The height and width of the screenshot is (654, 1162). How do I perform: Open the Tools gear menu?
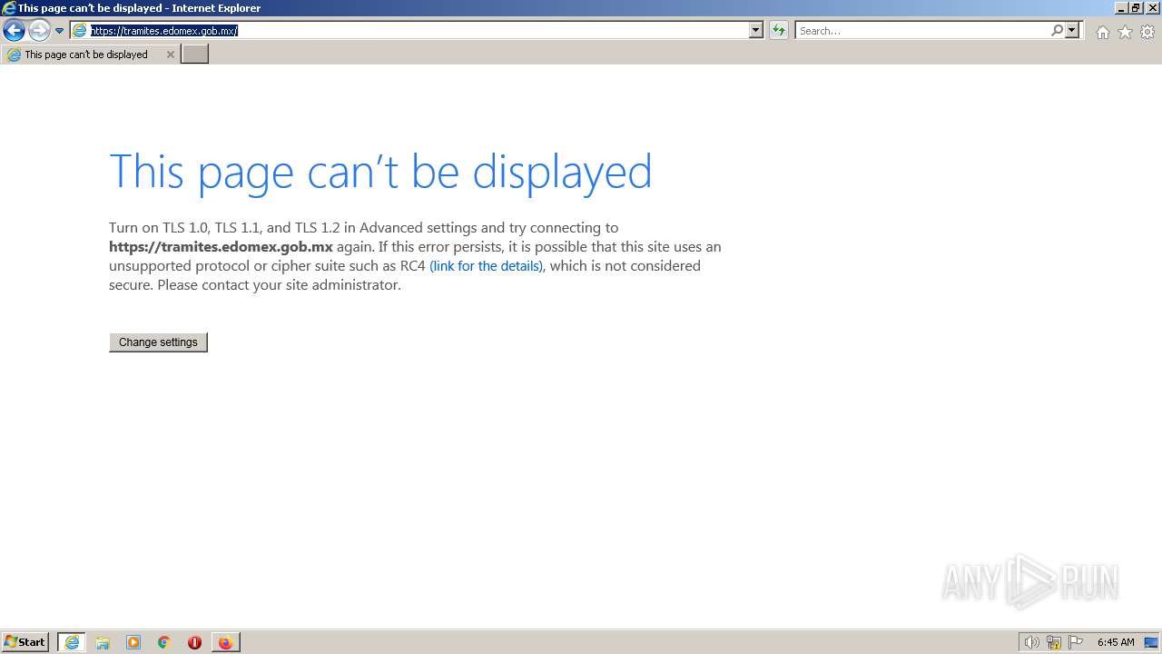(x=1147, y=32)
